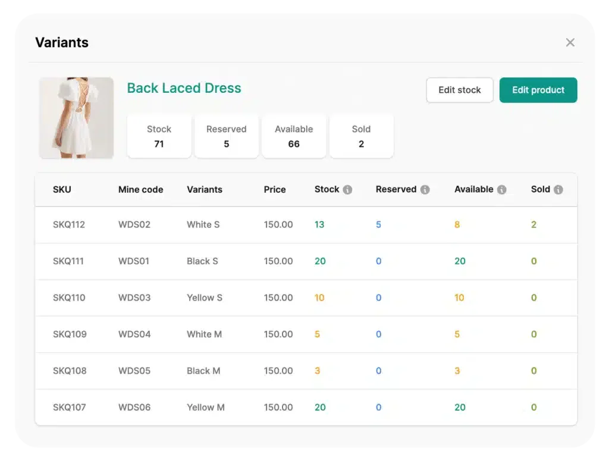Click the info icon next to Reserved
The height and width of the screenshot is (463, 609).
tap(425, 190)
